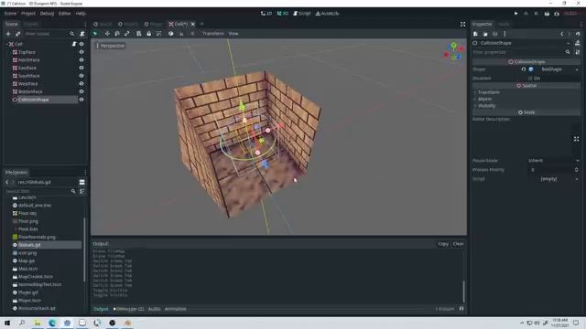Collapse the Cell root node
The height and width of the screenshot is (329, 586).
tap(6, 44)
